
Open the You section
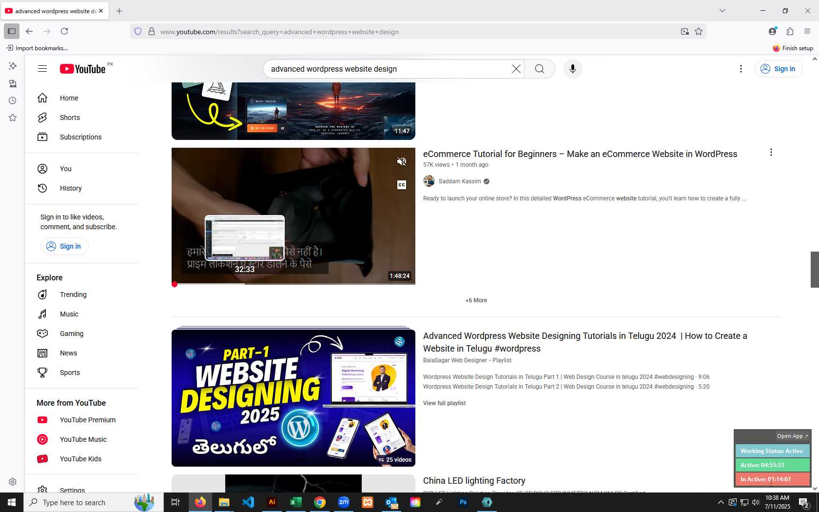click(x=82, y=169)
